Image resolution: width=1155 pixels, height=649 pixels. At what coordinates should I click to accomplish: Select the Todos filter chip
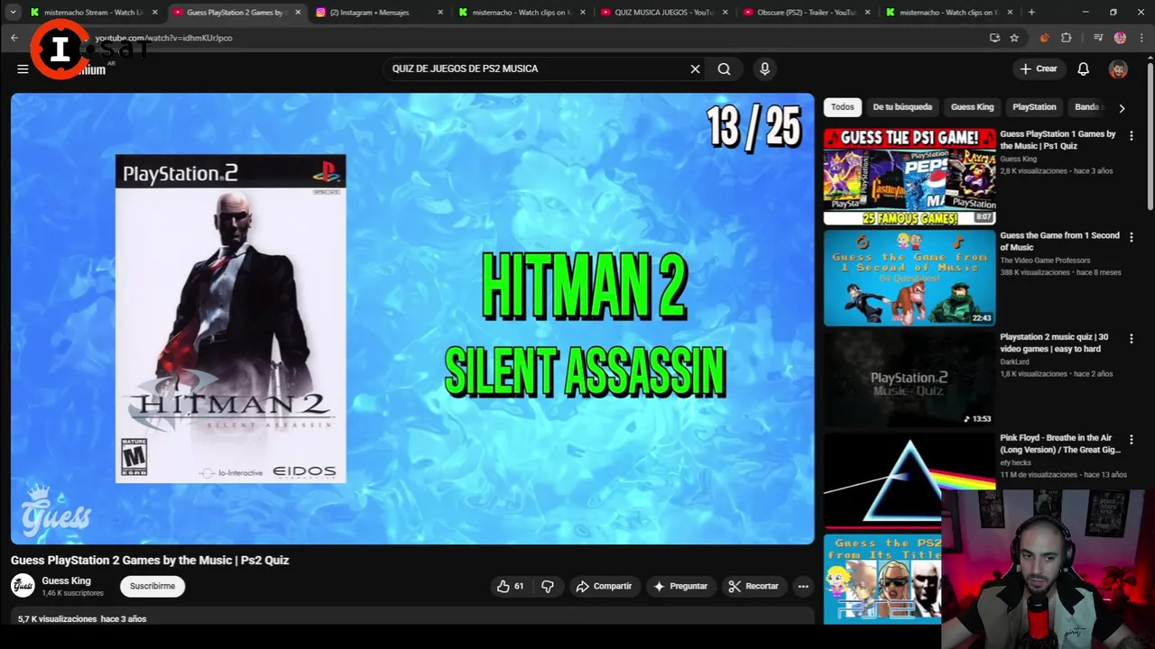[842, 106]
